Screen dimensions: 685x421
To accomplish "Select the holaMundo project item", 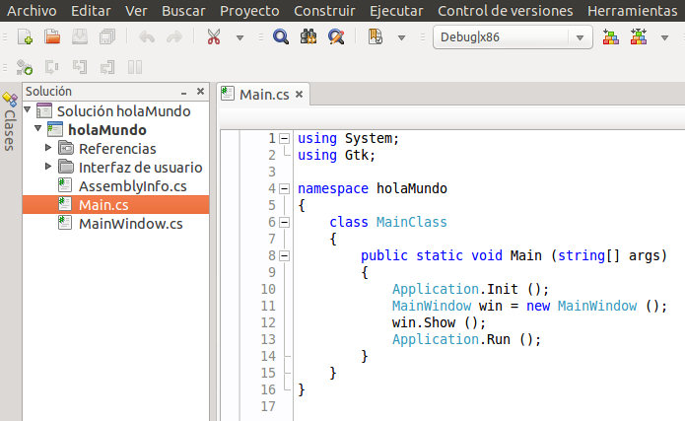I will pos(107,130).
